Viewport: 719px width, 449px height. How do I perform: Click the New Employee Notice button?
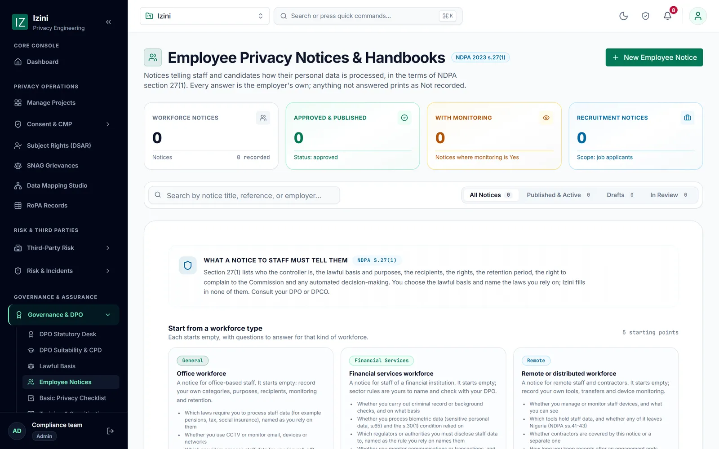tap(654, 57)
